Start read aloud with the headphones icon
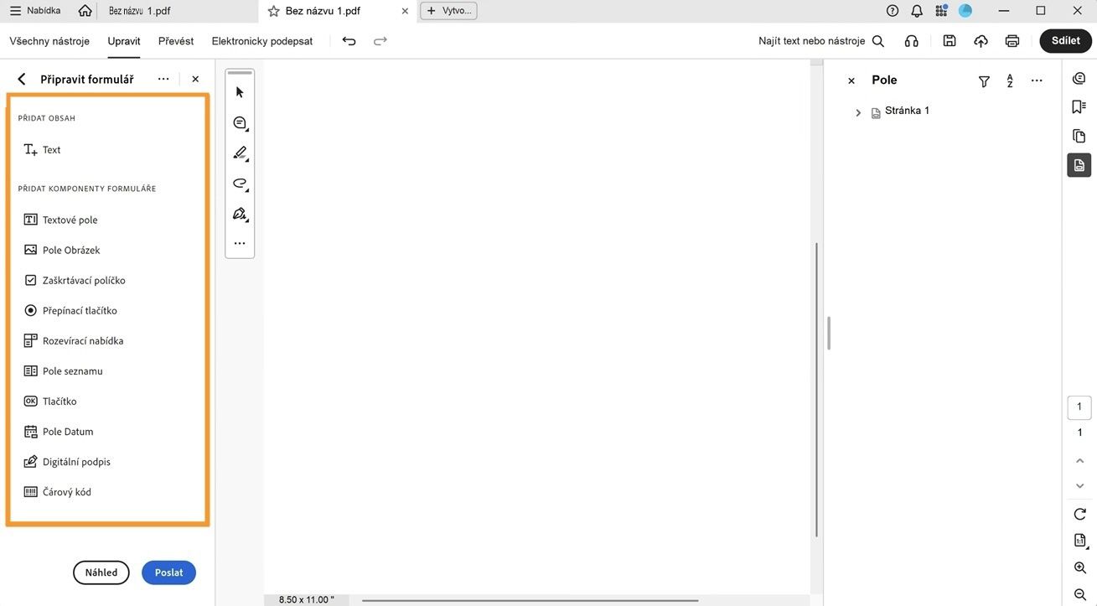 [910, 39]
